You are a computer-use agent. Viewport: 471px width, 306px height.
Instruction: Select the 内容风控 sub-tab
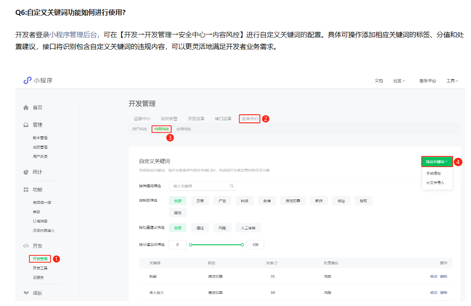click(162, 129)
